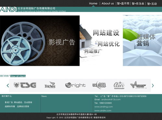The width and height of the screenshot is (162, 120).
Task: Show next client logos with right arrow
Action: (x=153, y=86)
